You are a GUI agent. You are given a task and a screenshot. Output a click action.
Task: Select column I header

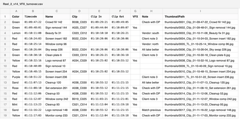[x=200, y=11]
